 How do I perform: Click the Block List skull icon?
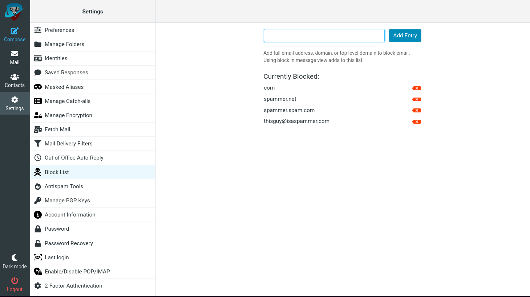click(x=38, y=172)
